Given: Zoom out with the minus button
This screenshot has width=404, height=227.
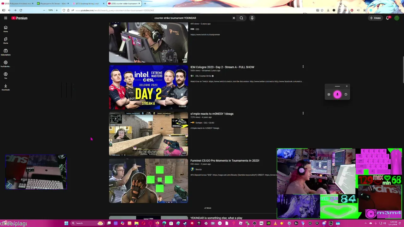Looking at the screenshot, I should coord(44,10).
